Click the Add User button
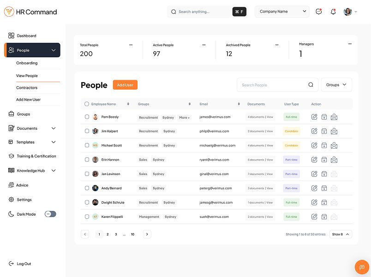The image size is (371, 277). 125,85
